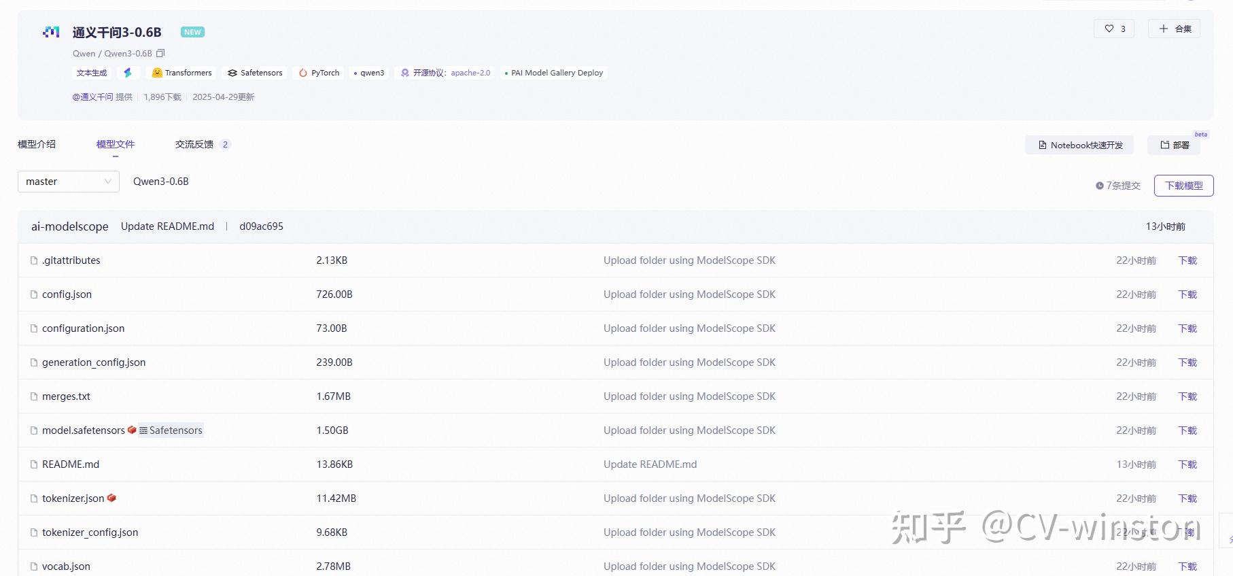Image resolution: width=1233 pixels, height=576 pixels.
Task: Download merges.txt via its 下载 link
Action: click(x=1187, y=396)
